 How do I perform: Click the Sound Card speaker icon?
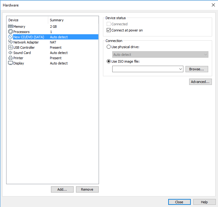click(x=11, y=52)
